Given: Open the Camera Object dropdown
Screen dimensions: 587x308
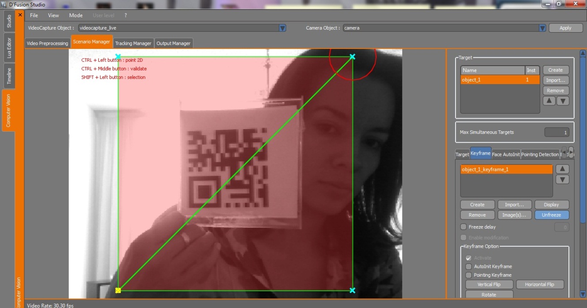Looking at the screenshot, I should click(542, 28).
